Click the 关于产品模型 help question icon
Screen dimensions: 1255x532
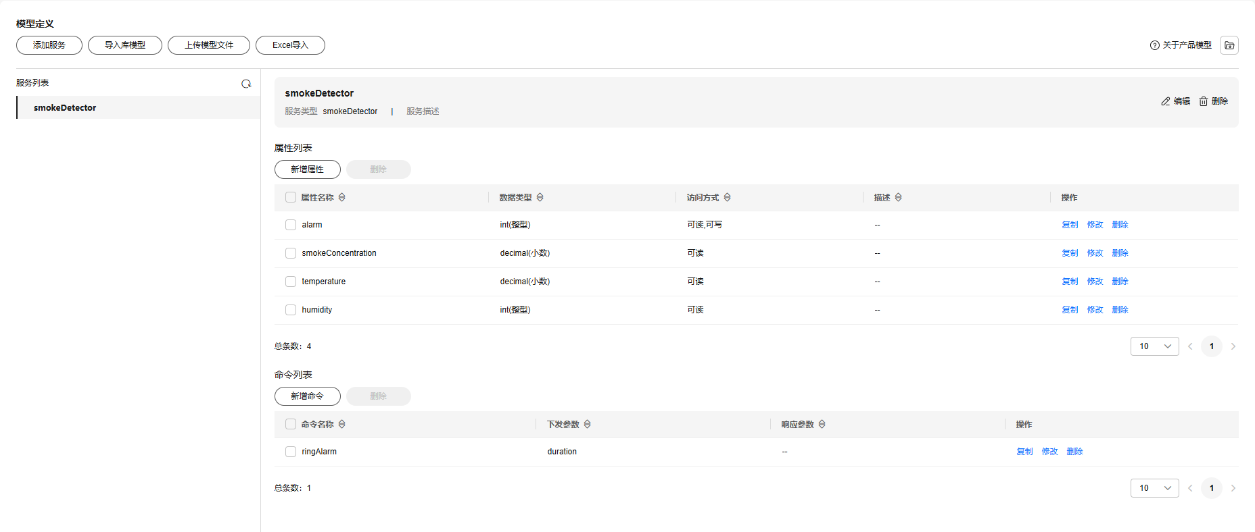(1155, 45)
